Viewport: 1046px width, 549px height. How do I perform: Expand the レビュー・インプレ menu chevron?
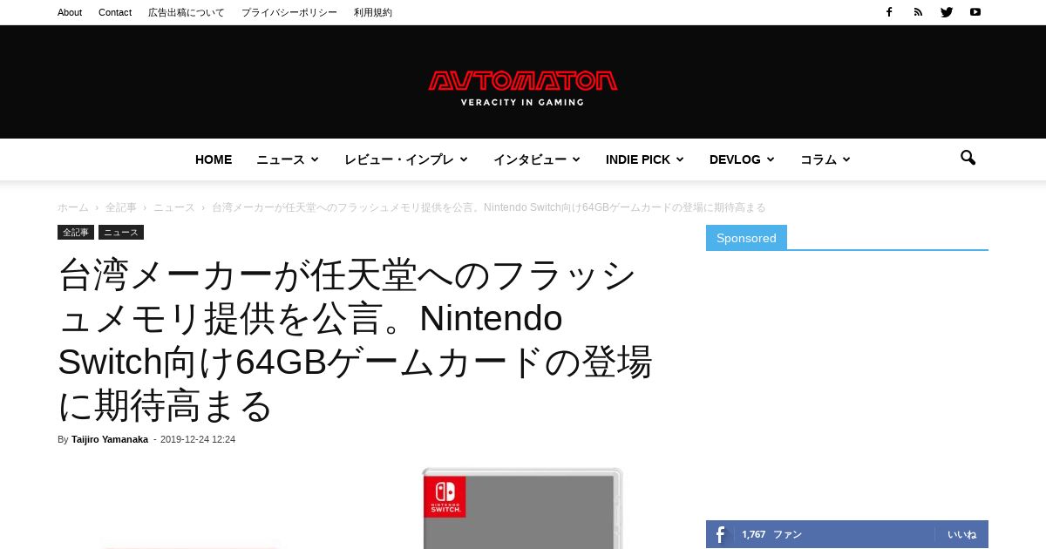(x=464, y=159)
